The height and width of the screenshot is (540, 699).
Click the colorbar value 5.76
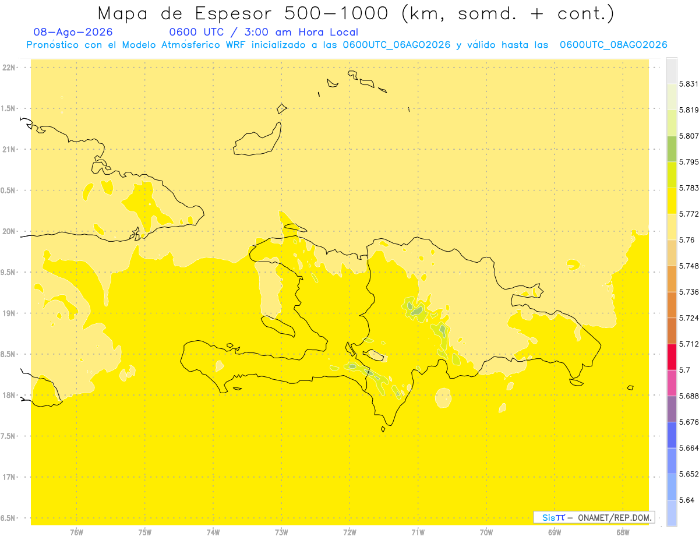point(687,240)
